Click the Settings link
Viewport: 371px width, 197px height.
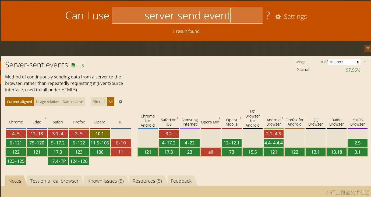tap(295, 17)
